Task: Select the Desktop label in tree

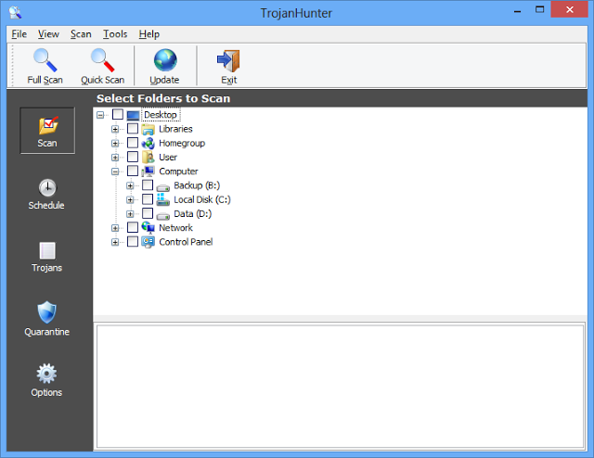Action: (x=161, y=115)
